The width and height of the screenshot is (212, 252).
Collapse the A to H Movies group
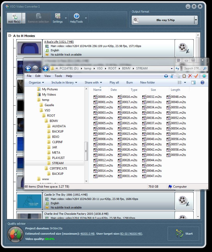click(x=10, y=36)
